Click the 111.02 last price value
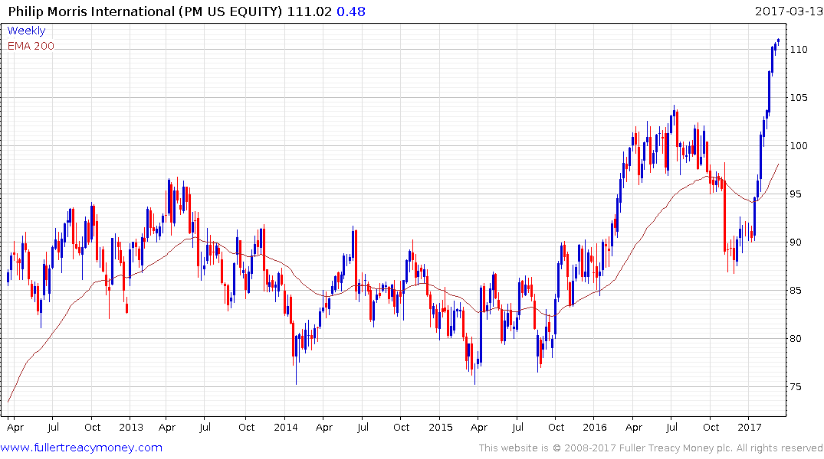Screen dimensions: 824x459 [310, 11]
